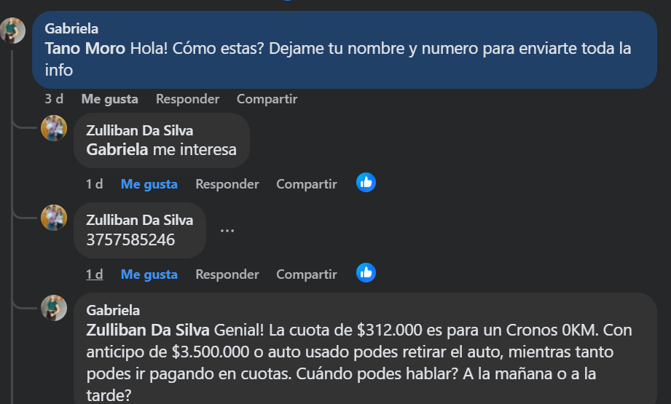Reply to Gabriela's Tano Moro comment
Viewport: 671px width, 404px height.
[x=187, y=99]
